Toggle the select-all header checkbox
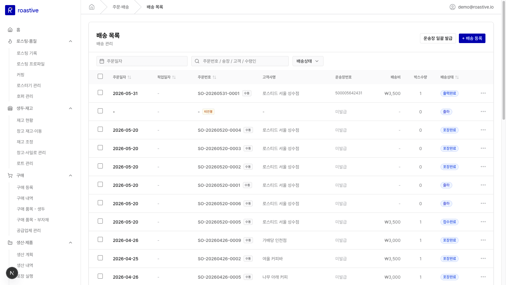Screen dimensions: 506x285 click(x=100, y=76)
